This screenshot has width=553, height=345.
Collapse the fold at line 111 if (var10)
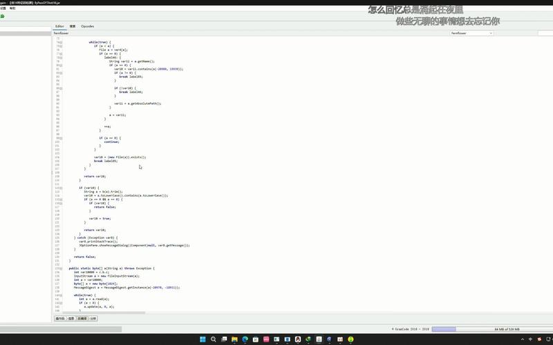(x=61, y=188)
